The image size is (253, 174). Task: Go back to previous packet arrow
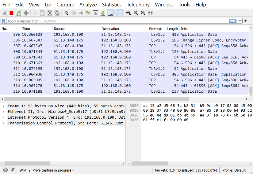coord(74,13)
